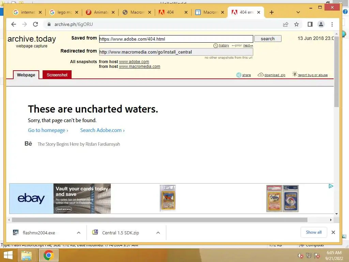
Task: Expand Central 1.5 SDK.zip options
Action: click(158, 233)
